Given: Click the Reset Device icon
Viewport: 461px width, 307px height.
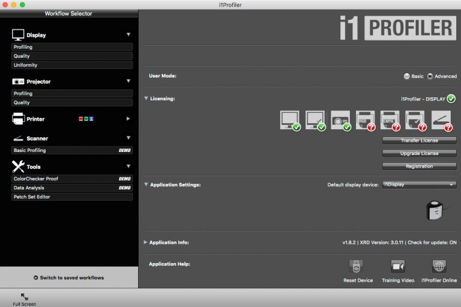Looking at the screenshot, I should [x=356, y=267].
